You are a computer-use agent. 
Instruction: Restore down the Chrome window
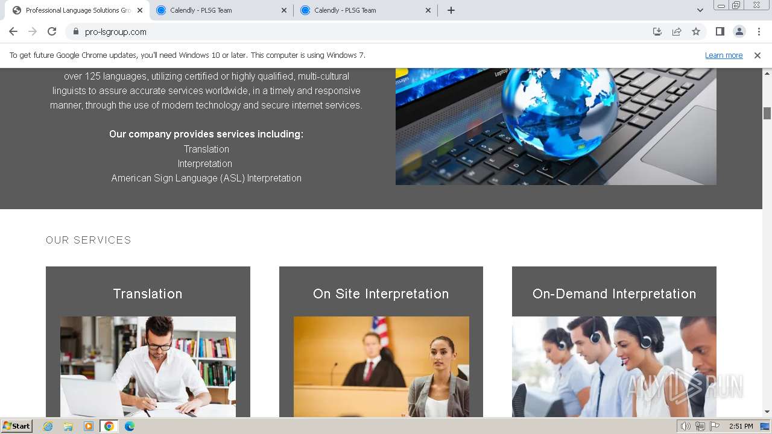tap(736, 5)
